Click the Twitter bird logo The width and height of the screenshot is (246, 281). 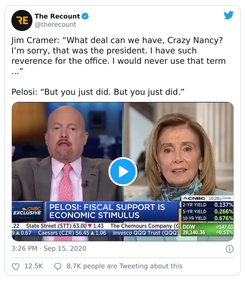pyautogui.click(x=228, y=15)
